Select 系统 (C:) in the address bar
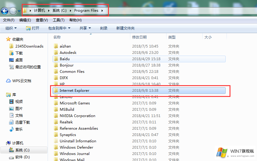Viewport: 257px width, 161px height. click(x=59, y=11)
